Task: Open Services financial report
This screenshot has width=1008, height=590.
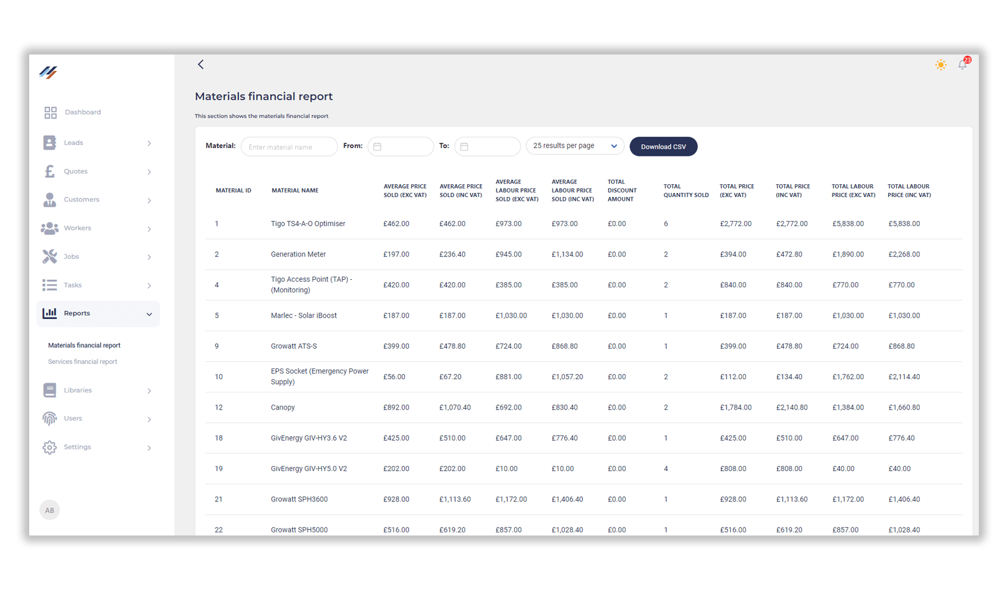Action: pyautogui.click(x=82, y=362)
